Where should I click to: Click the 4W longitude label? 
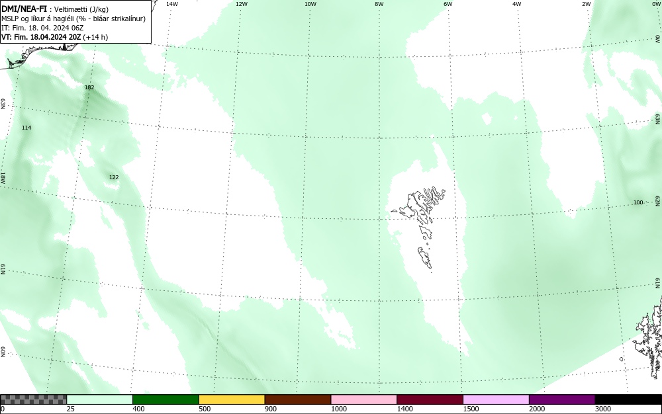(517, 4)
